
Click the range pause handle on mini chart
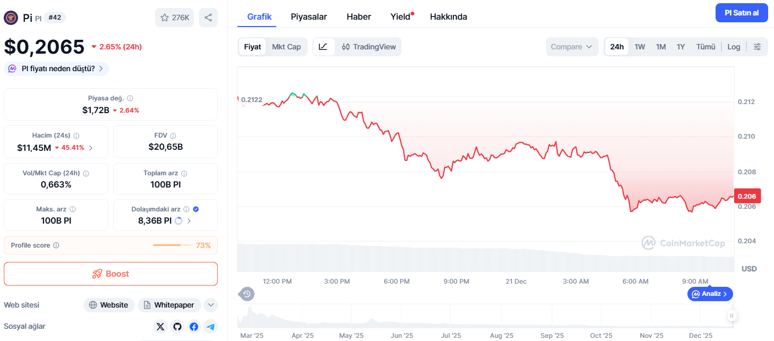[x=732, y=316]
